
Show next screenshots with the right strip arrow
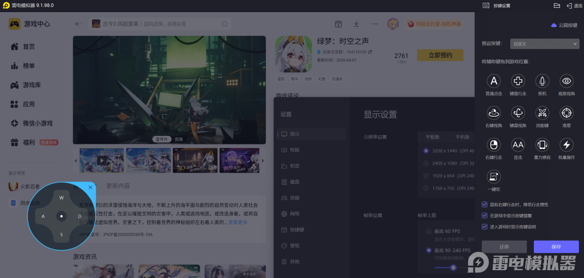point(263,160)
